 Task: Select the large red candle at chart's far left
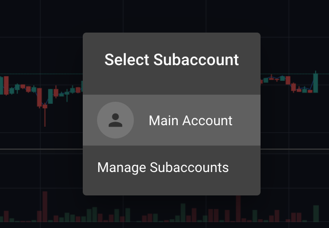coord(6,85)
